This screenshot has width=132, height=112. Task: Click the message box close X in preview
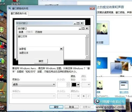[61, 49]
